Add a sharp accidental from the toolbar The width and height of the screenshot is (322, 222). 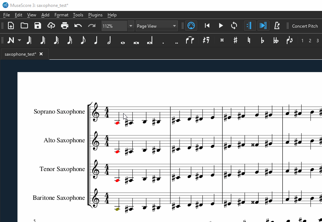click(236, 40)
